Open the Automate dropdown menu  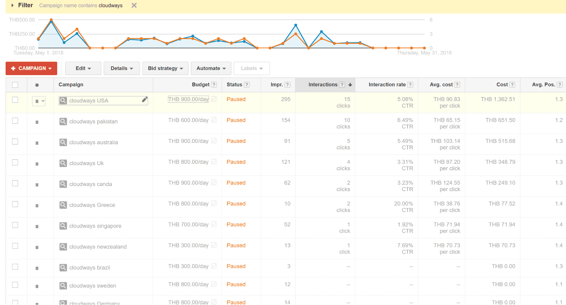(x=211, y=68)
